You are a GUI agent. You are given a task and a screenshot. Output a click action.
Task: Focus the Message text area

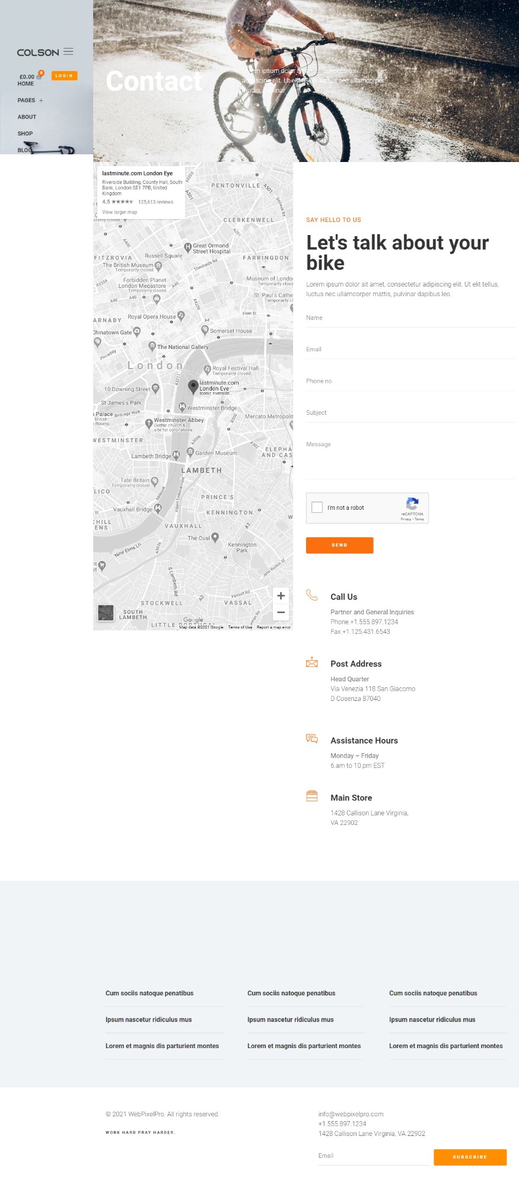click(x=411, y=458)
